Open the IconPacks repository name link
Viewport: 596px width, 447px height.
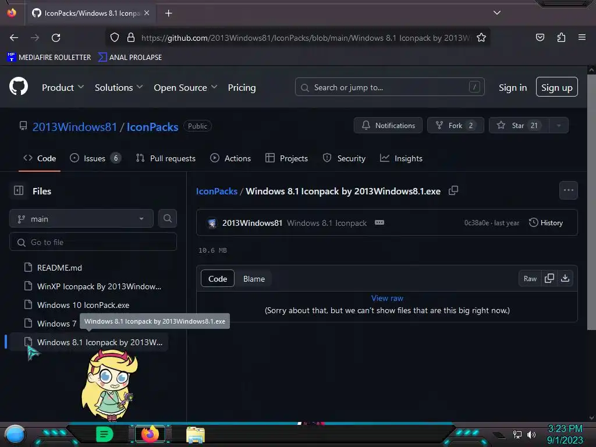tap(152, 126)
